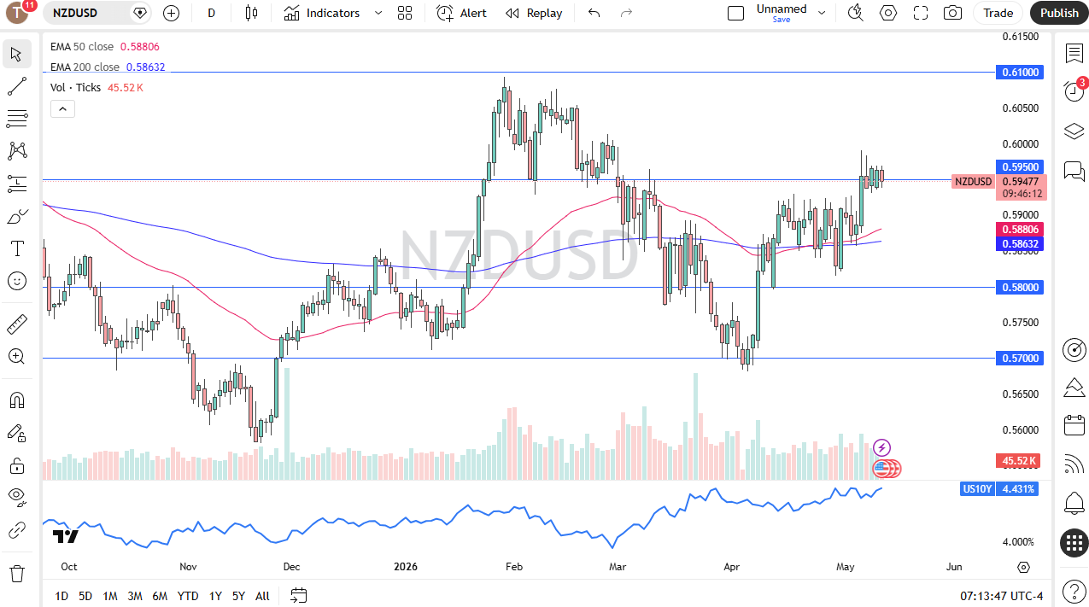Image resolution: width=1089 pixels, height=607 pixels.
Task: Redo the last action
Action: click(626, 13)
